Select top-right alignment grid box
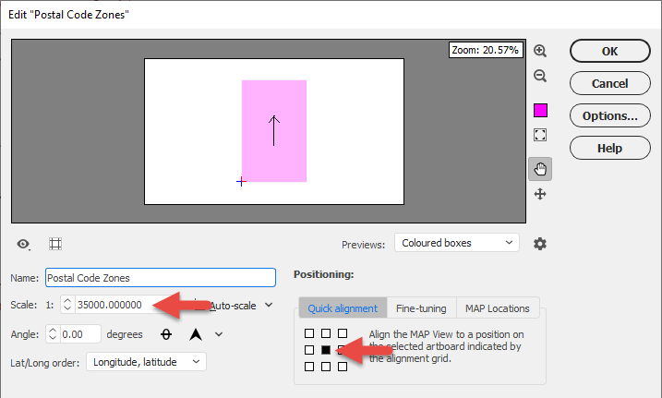Screen dimensions: 662x398 click(x=343, y=333)
